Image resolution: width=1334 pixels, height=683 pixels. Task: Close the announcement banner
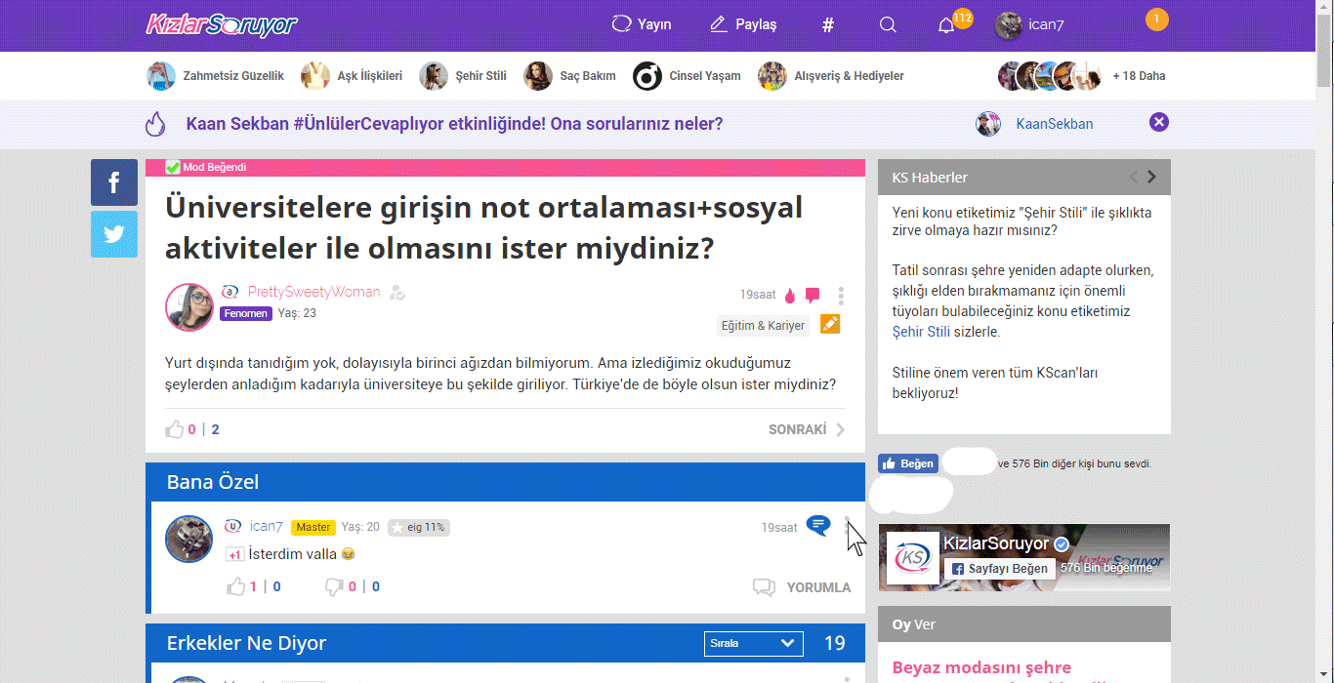tap(1159, 122)
